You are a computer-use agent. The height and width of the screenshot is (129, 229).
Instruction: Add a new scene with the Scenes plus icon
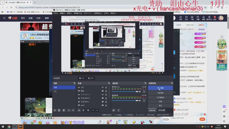tap(55, 110)
